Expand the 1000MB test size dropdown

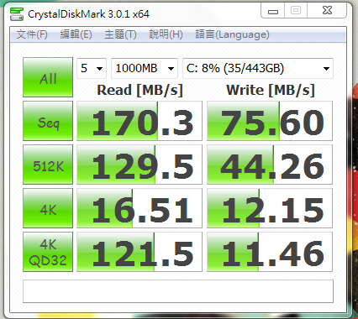145,68
